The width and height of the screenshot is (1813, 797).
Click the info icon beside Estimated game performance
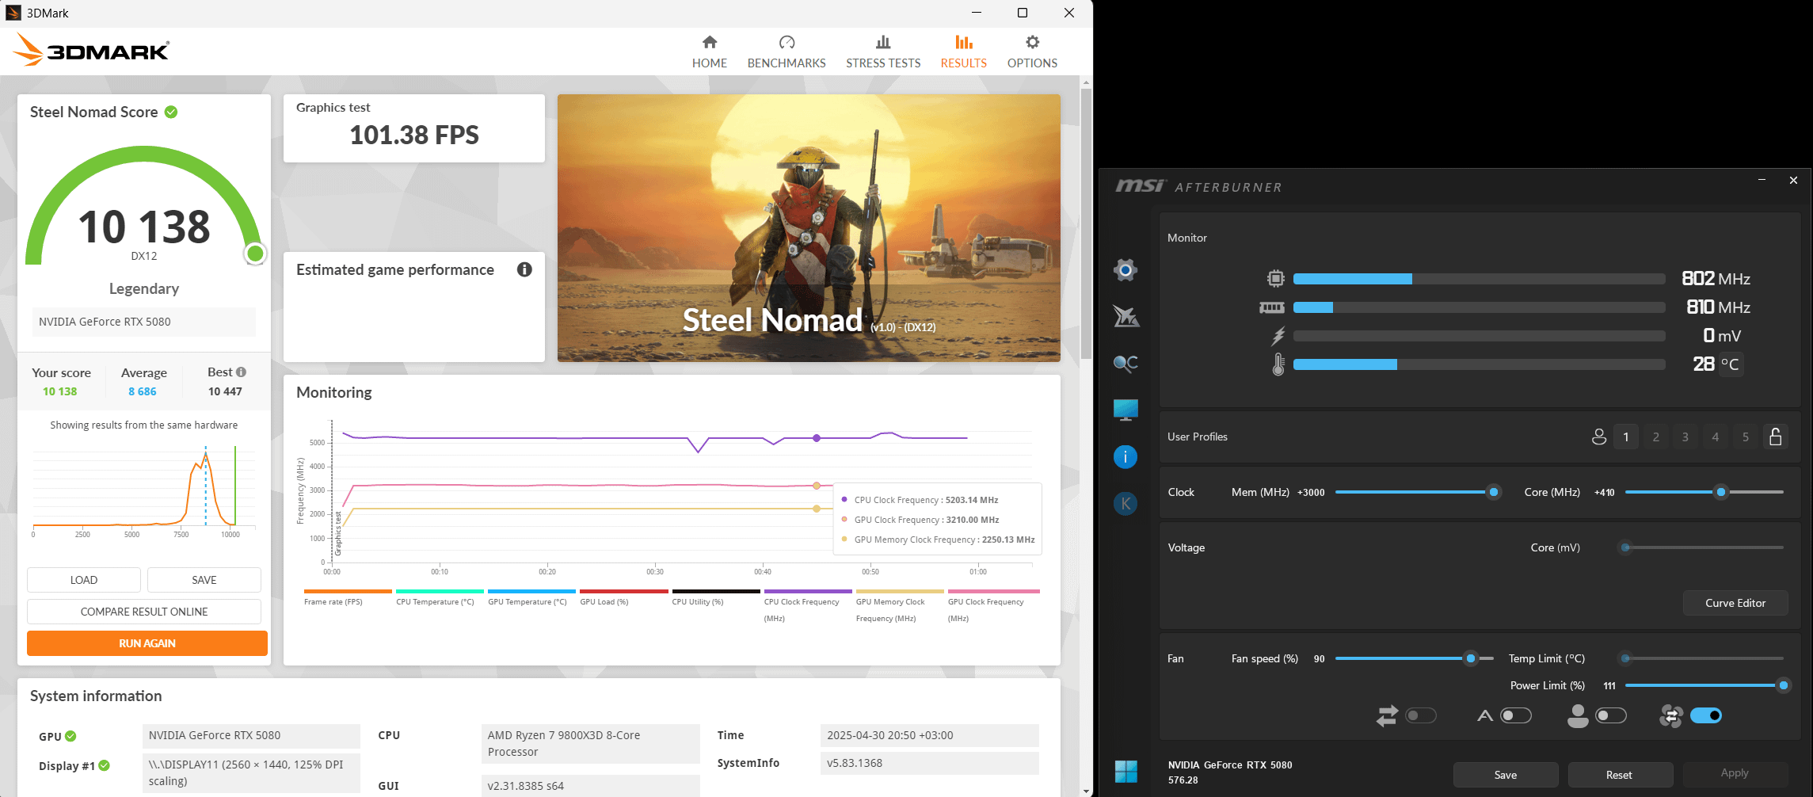click(524, 269)
